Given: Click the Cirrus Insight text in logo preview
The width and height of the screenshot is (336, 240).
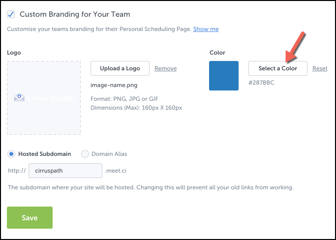Looking at the screenshot, I should (50, 98).
